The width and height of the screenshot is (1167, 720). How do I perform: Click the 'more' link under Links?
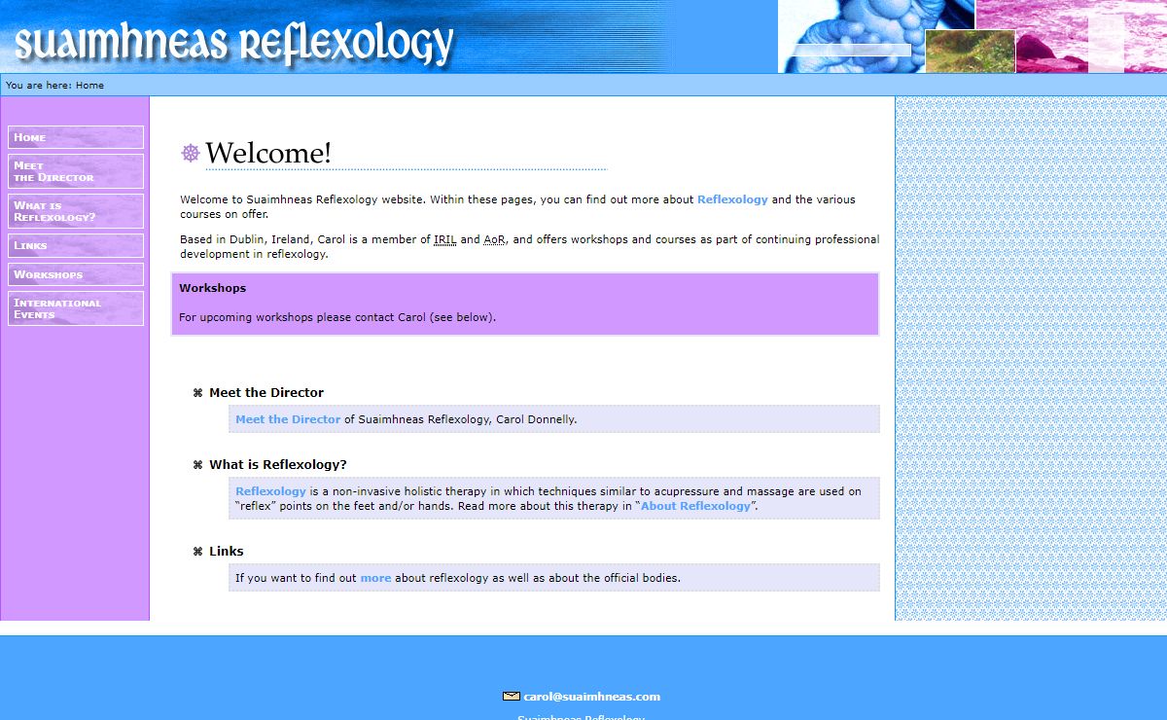[x=375, y=578]
